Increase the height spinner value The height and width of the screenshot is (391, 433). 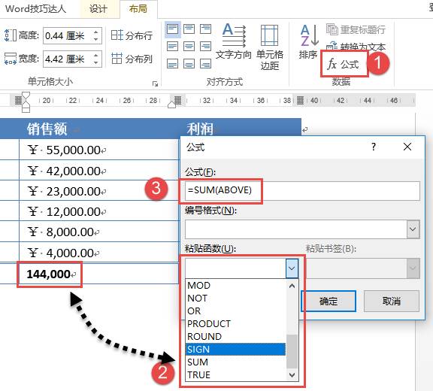tap(95, 32)
